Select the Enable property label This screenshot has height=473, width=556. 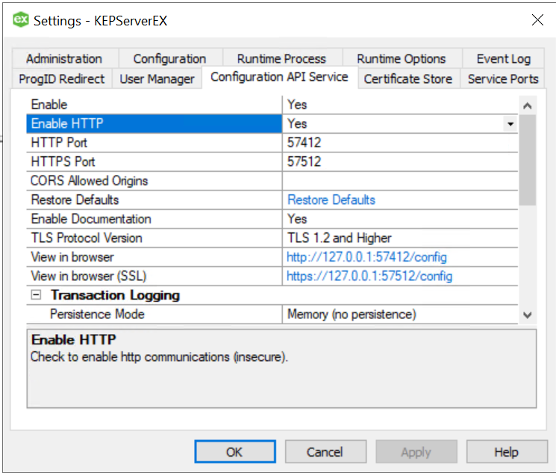49,105
